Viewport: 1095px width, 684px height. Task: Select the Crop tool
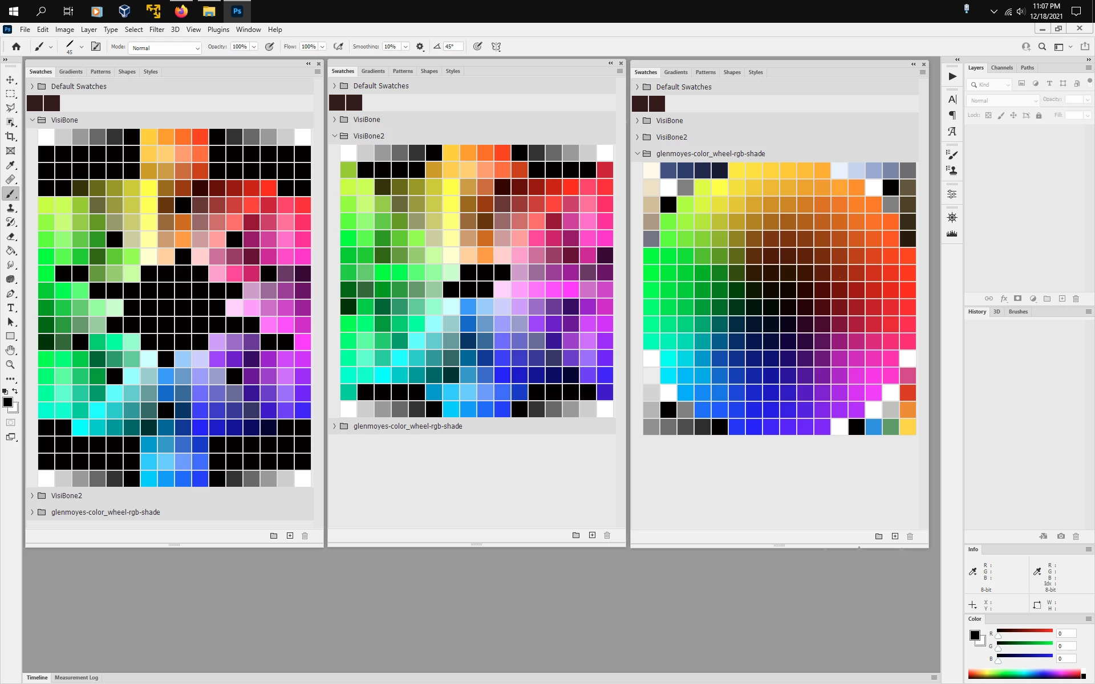tap(10, 137)
